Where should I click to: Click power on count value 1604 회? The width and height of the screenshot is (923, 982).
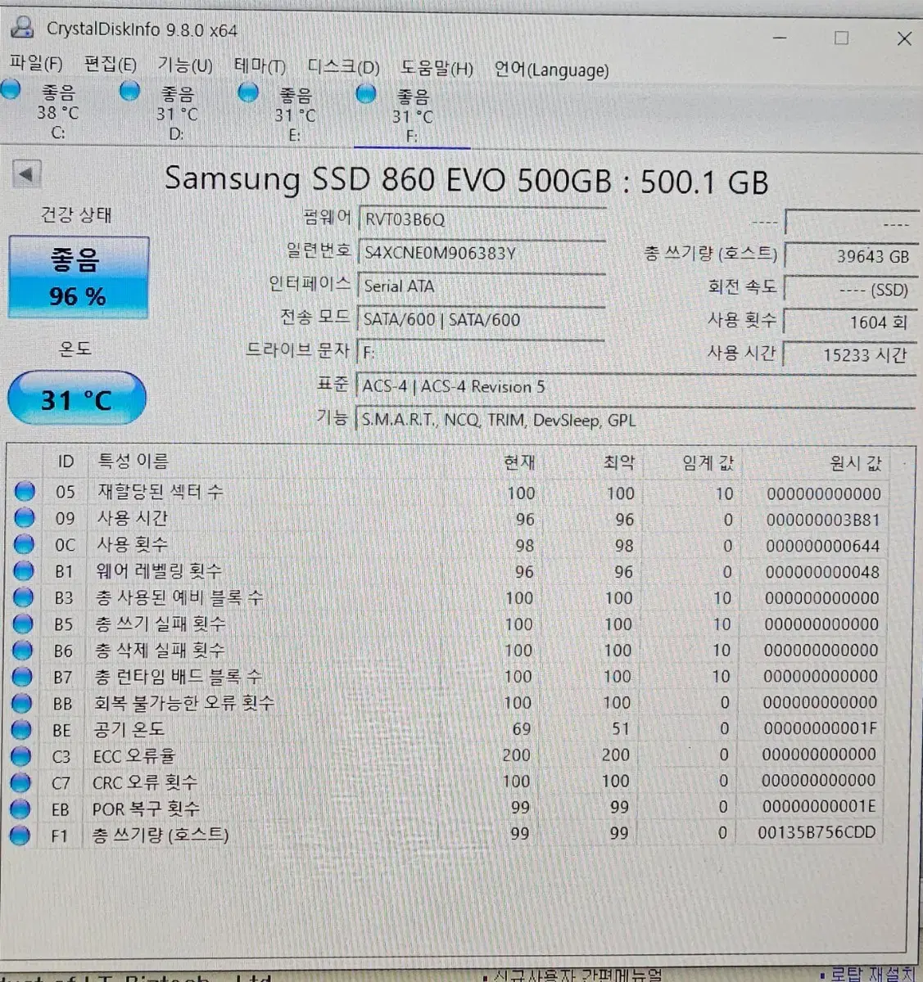point(849,322)
